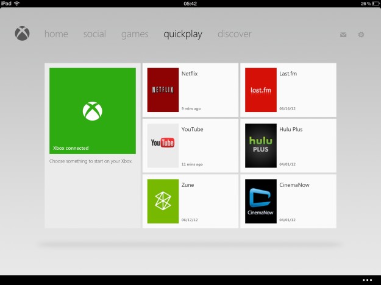The width and height of the screenshot is (381, 285).
Task: Click the '11 mins ago' timestamp
Action: 192,164
